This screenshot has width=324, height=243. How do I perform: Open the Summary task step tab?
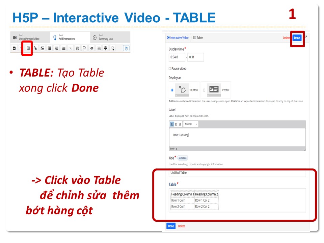tap(105, 37)
